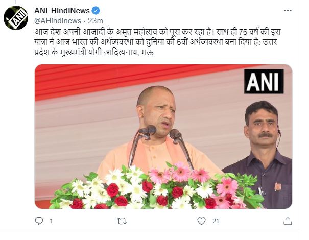The height and width of the screenshot is (240, 309).
Task: Click the reply speech bubble icon
Action: click(39, 221)
